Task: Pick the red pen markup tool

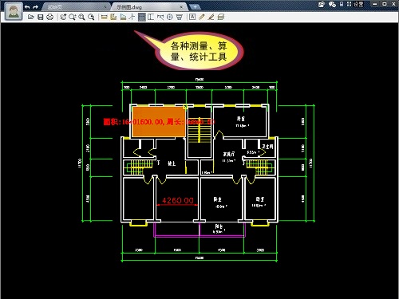Action: pyautogui.click(x=211, y=17)
